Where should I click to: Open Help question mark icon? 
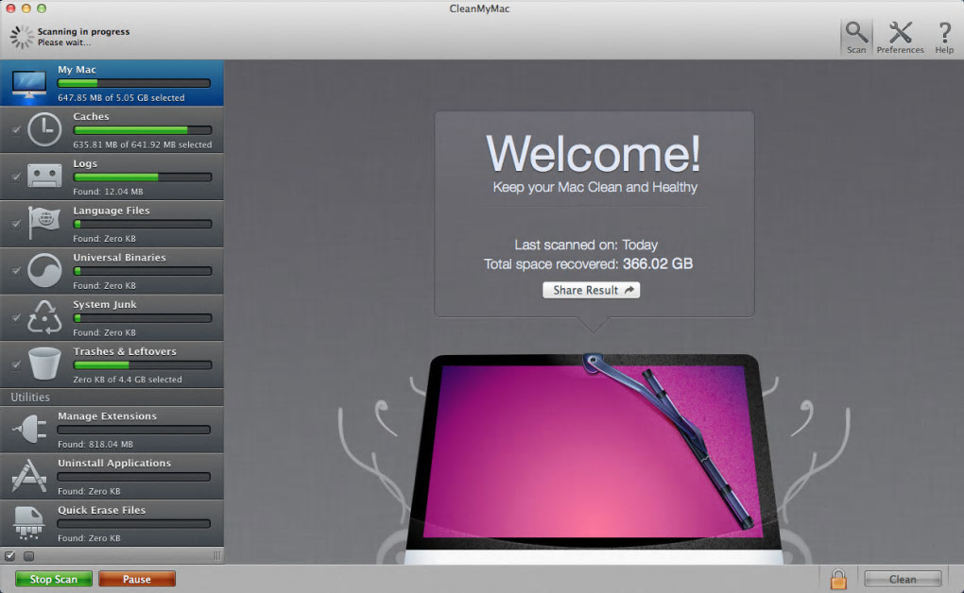(944, 32)
